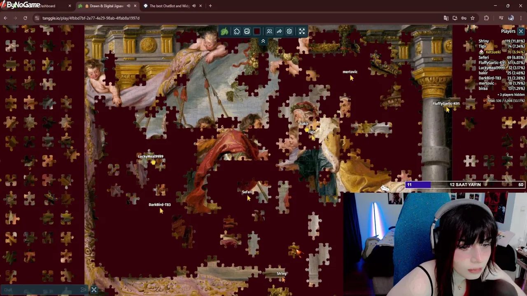Select player DarkBird-T83 in the leaderboard
527x296 pixels.
pyautogui.click(x=501, y=78)
